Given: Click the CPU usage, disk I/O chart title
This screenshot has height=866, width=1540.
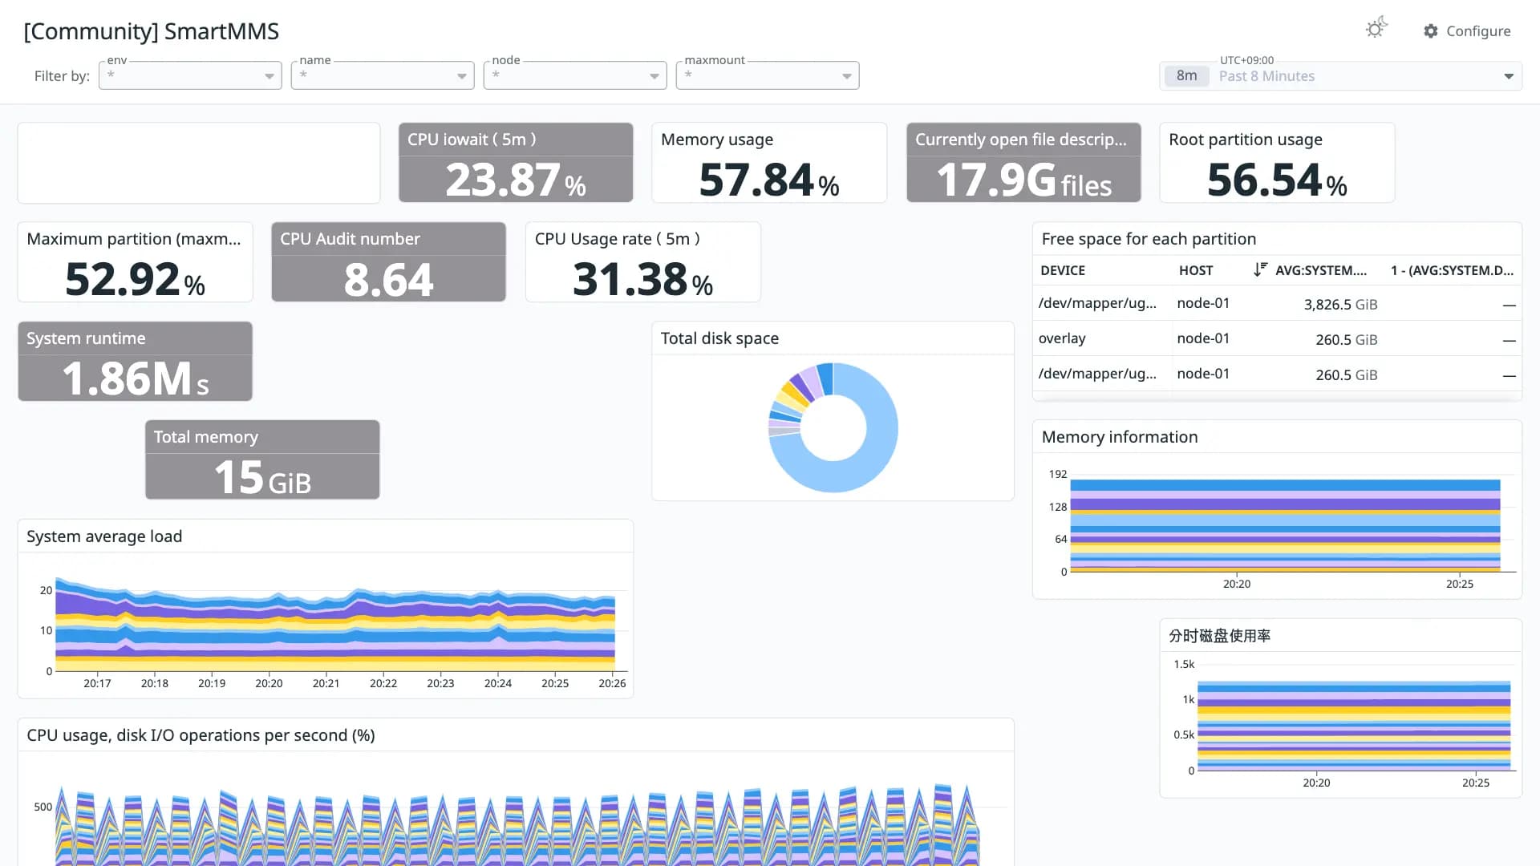Looking at the screenshot, I should [x=201, y=735].
